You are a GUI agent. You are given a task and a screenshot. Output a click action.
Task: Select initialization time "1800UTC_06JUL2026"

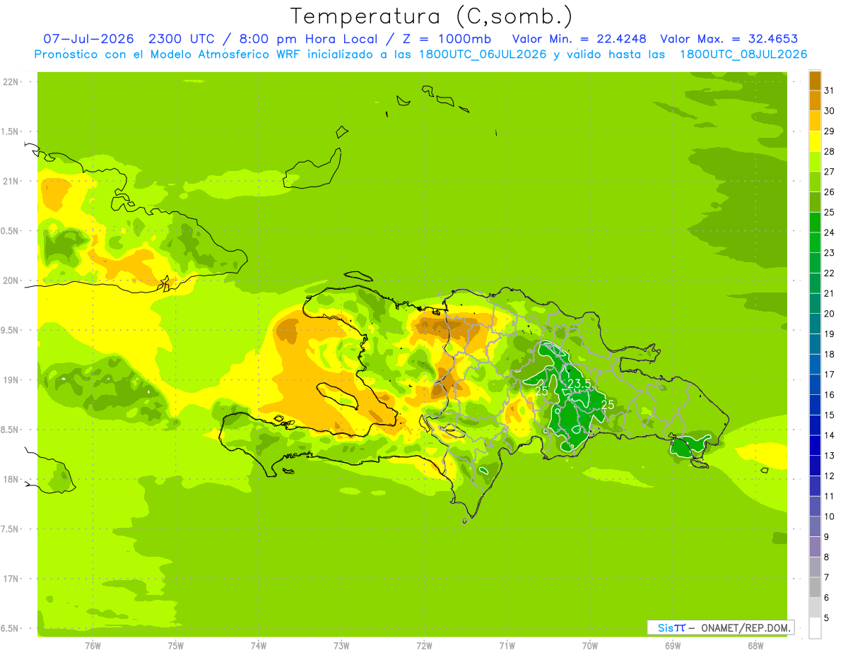point(482,54)
